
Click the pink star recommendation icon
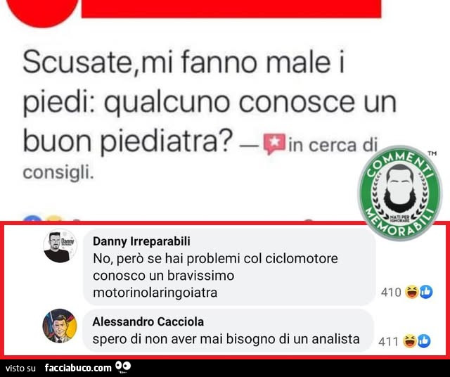point(275,143)
